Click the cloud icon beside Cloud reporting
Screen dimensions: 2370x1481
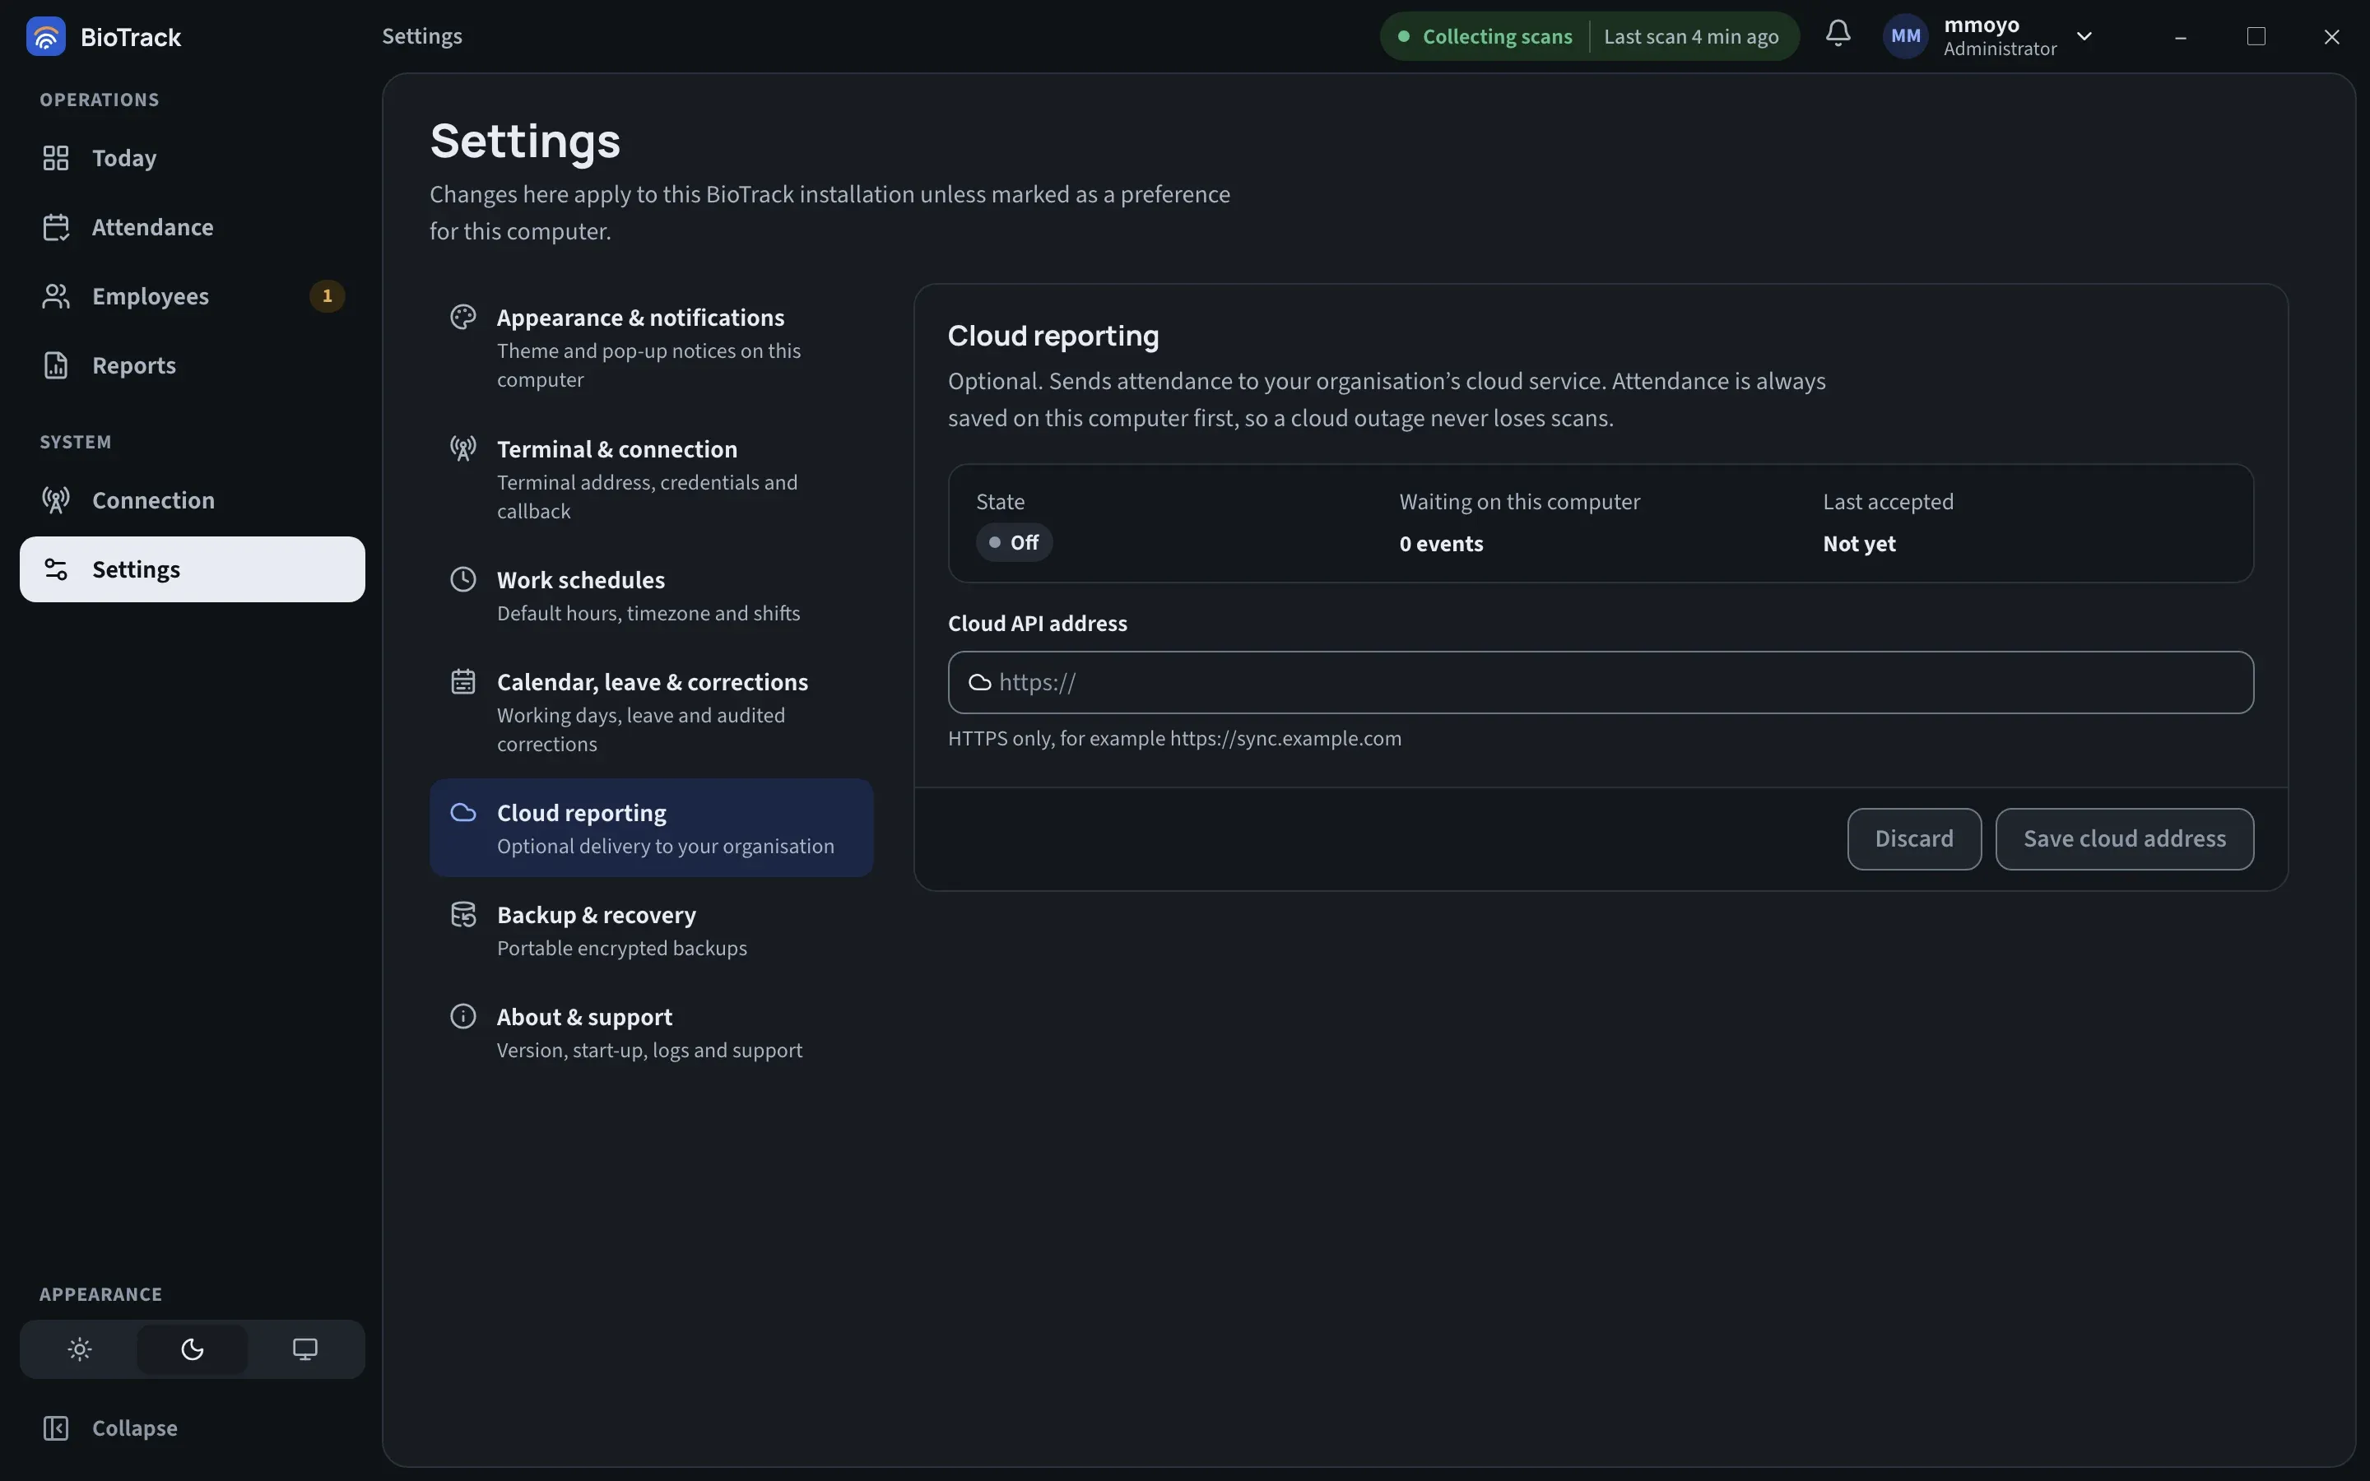click(463, 812)
